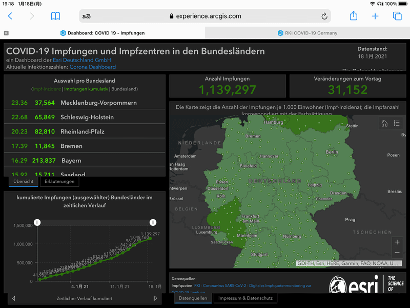Click the Hannover map label
Screen dimensions: 410x308
click(x=269, y=157)
